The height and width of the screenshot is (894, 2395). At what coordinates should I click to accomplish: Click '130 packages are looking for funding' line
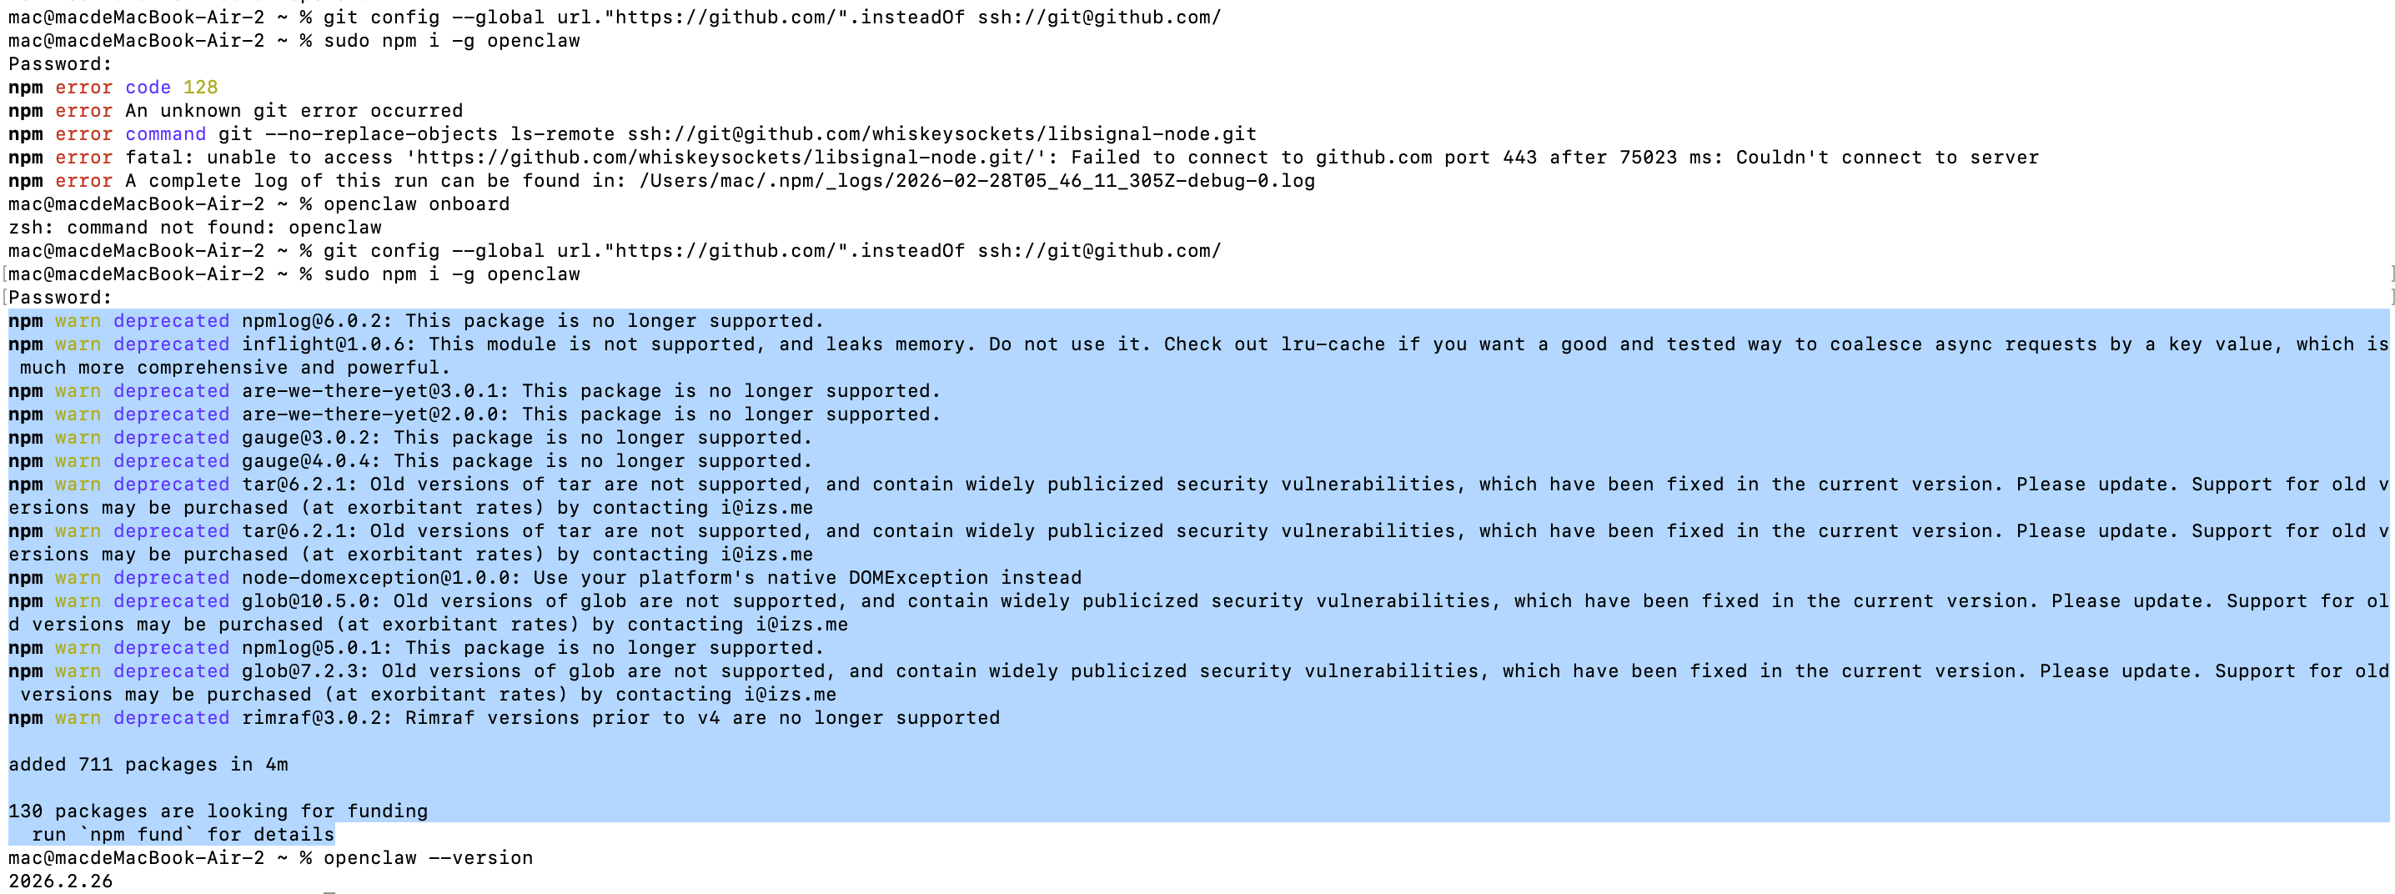(218, 811)
